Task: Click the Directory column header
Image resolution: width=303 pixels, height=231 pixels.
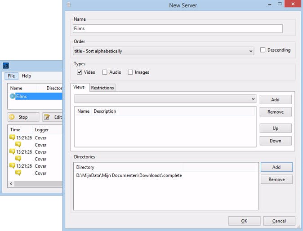Action: tap(128, 167)
